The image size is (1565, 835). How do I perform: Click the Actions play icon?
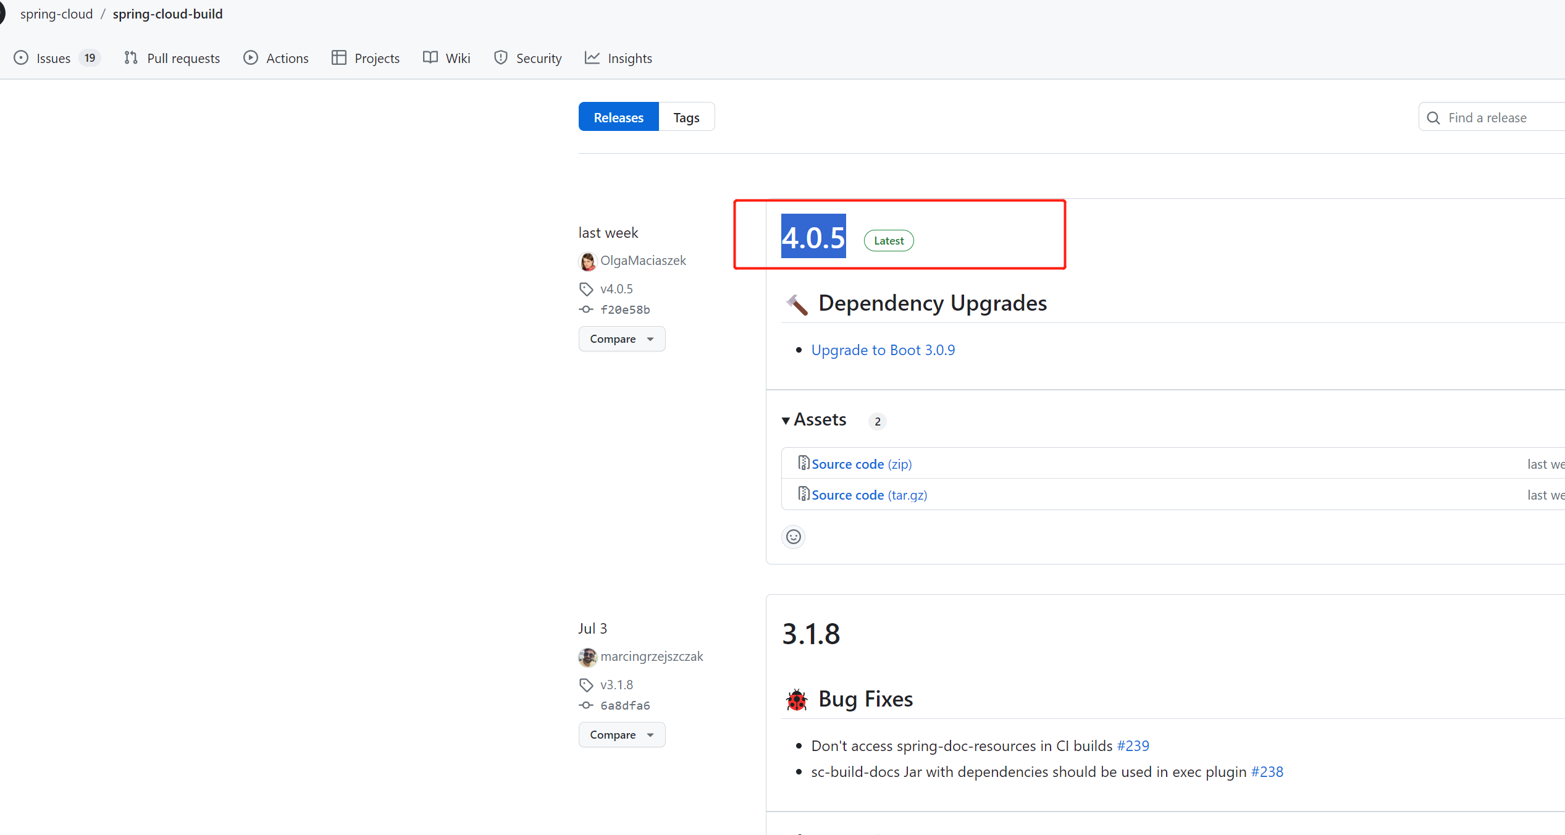250,58
